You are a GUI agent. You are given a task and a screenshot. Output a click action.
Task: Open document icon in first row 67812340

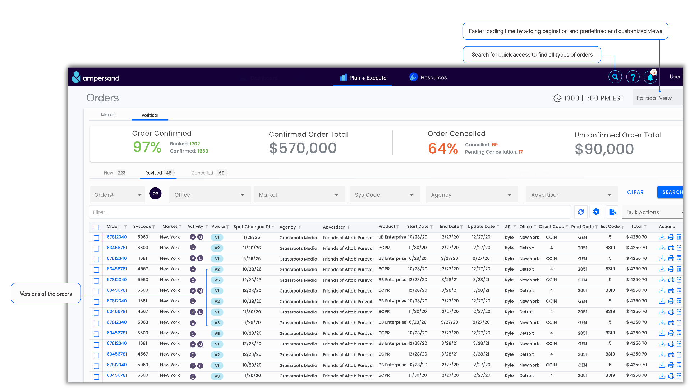pos(679,237)
